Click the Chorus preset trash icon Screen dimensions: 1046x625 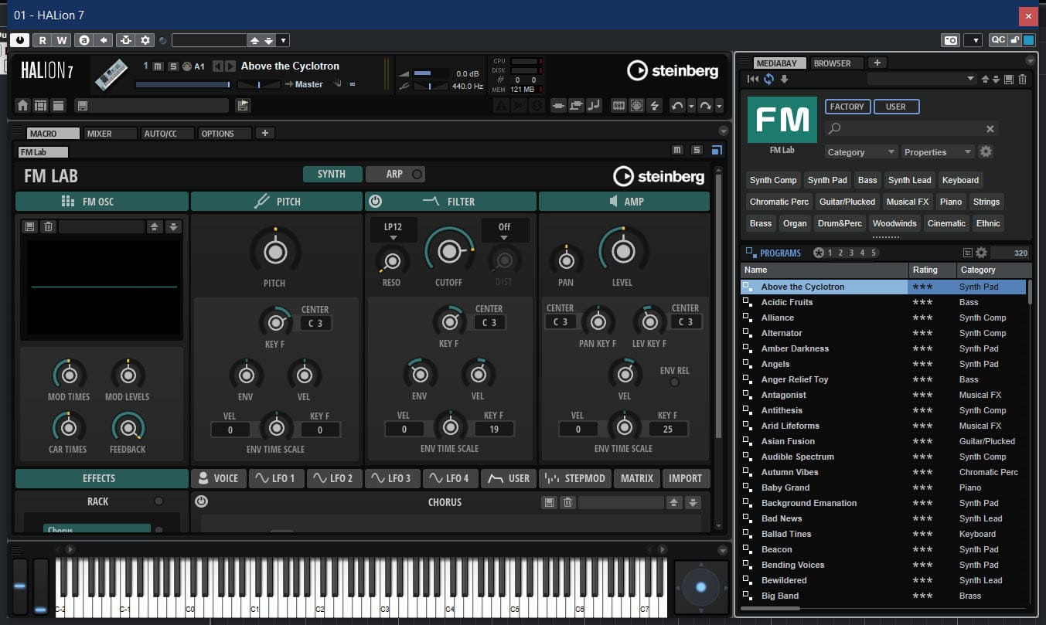pyautogui.click(x=567, y=502)
